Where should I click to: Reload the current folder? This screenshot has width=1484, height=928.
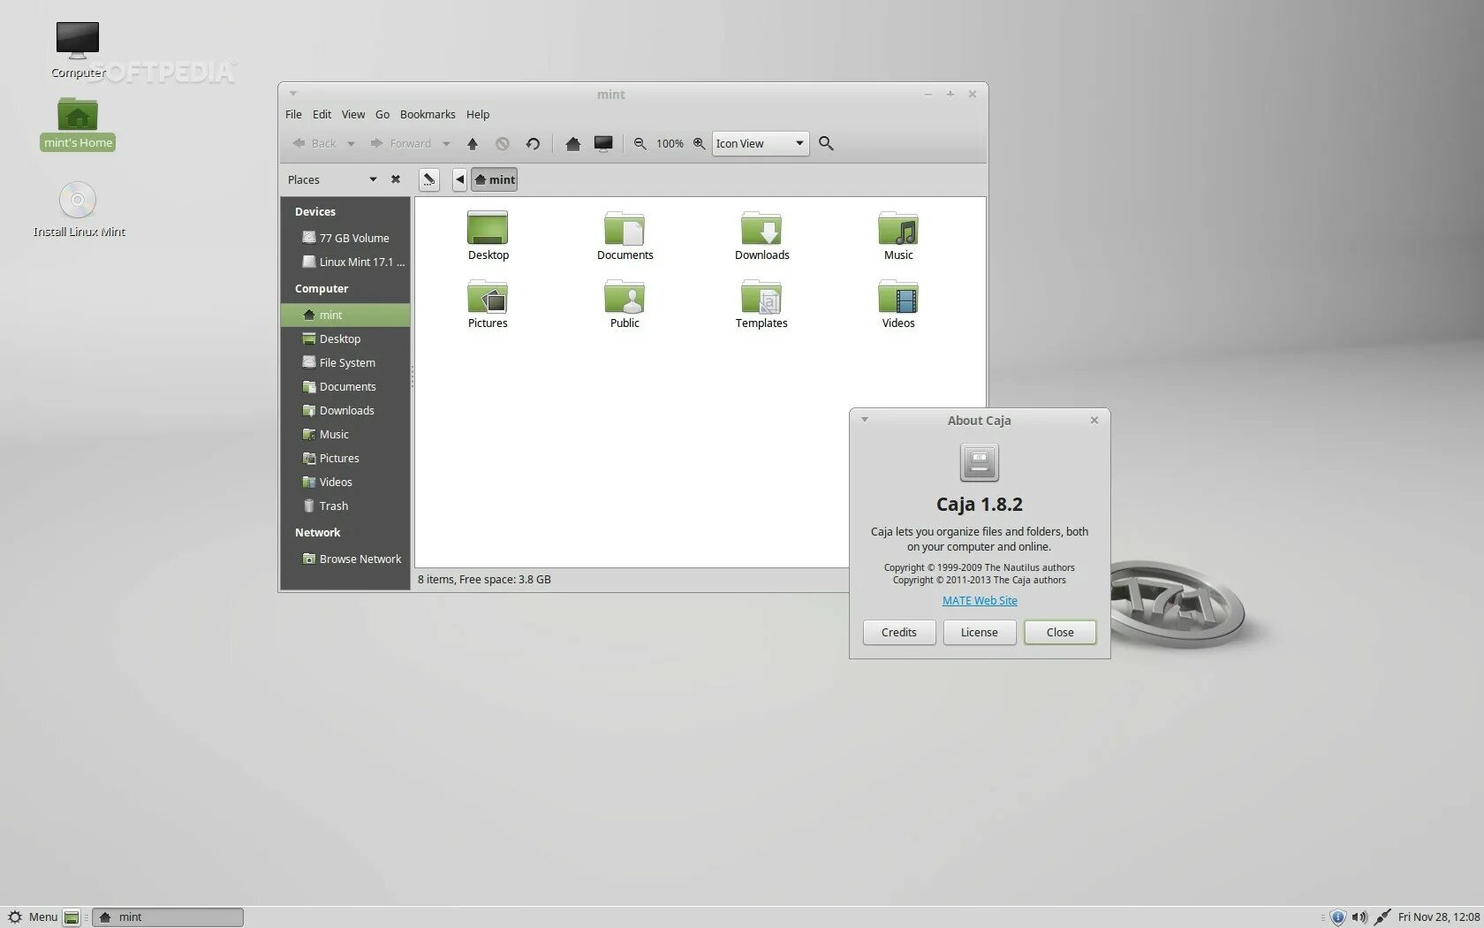click(533, 143)
